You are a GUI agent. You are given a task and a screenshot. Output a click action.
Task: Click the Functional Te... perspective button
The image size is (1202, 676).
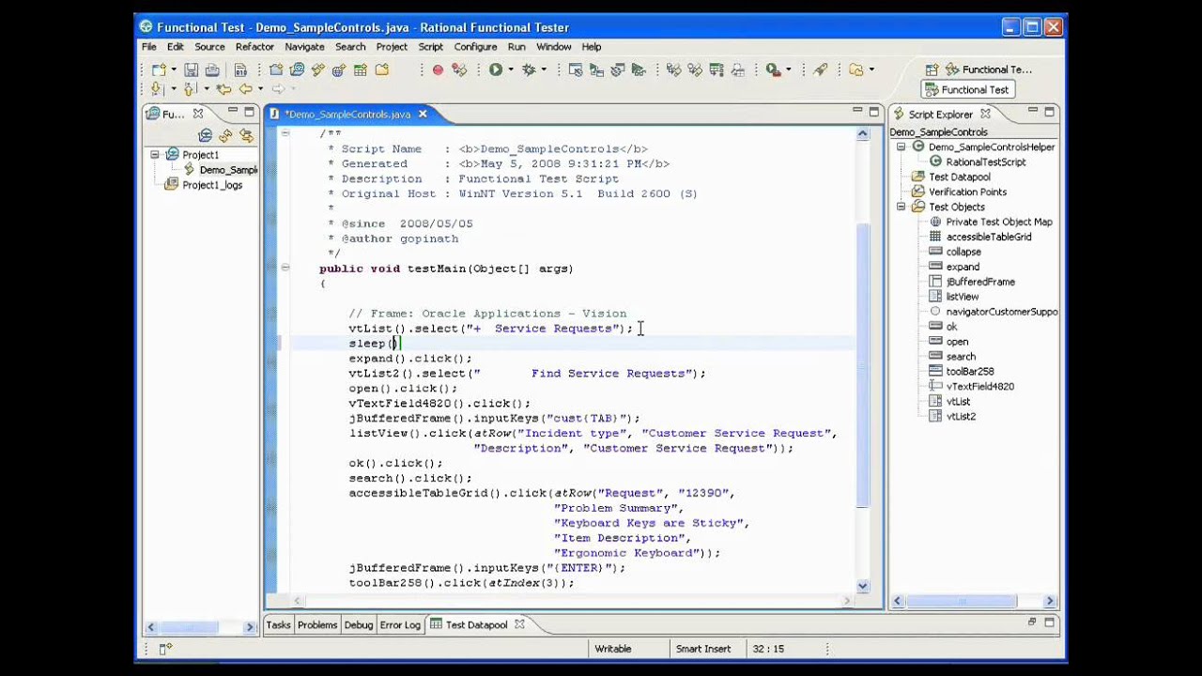point(988,69)
